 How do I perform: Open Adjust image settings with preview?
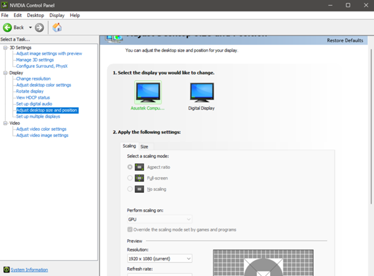[49, 53]
